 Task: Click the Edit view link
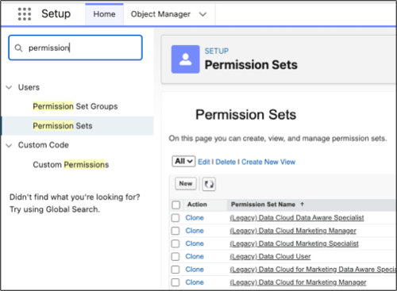coord(204,162)
